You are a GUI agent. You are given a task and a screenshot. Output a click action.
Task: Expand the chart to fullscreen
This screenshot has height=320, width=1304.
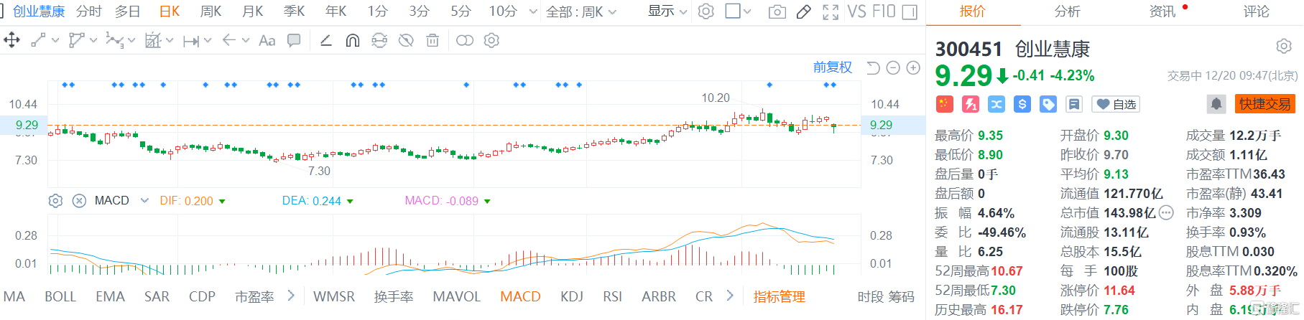tap(831, 12)
